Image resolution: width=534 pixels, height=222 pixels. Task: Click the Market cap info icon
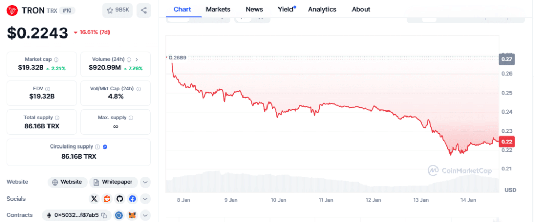point(56,60)
